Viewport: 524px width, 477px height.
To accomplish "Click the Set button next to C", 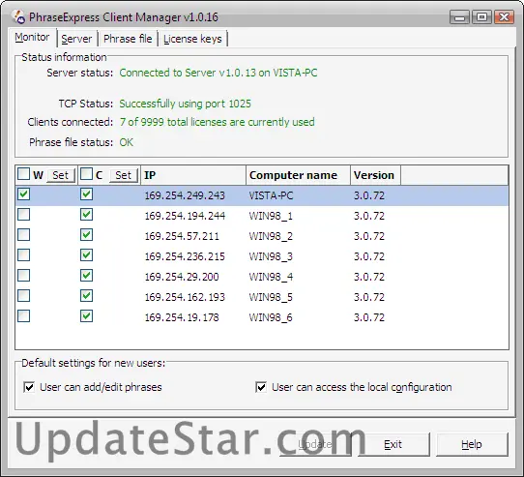I will [124, 175].
